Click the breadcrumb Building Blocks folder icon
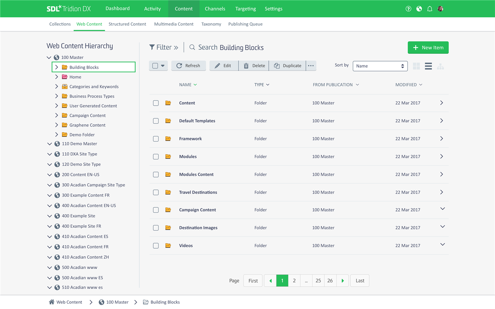The width and height of the screenshot is (495, 309). [146, 302]
